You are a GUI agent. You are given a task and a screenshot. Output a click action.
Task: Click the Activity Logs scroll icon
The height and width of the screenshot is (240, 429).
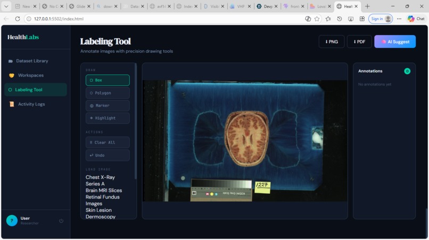click(x=12, y=104)
